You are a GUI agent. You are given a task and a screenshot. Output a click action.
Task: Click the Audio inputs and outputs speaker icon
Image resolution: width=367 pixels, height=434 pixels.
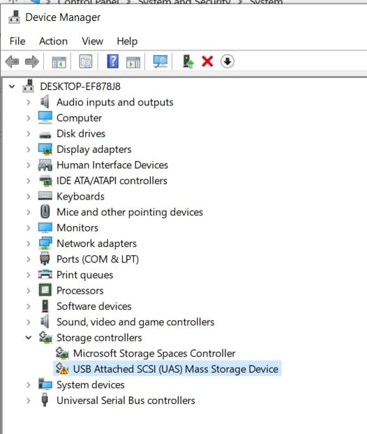point(45,102)
